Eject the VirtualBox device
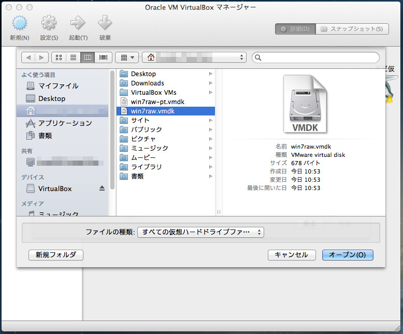 pyautogui.click(x=102, y=188)
